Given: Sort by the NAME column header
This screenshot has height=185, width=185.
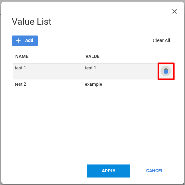Looking at the screenshot, I should pyautogui.click(x=22, y=56).
